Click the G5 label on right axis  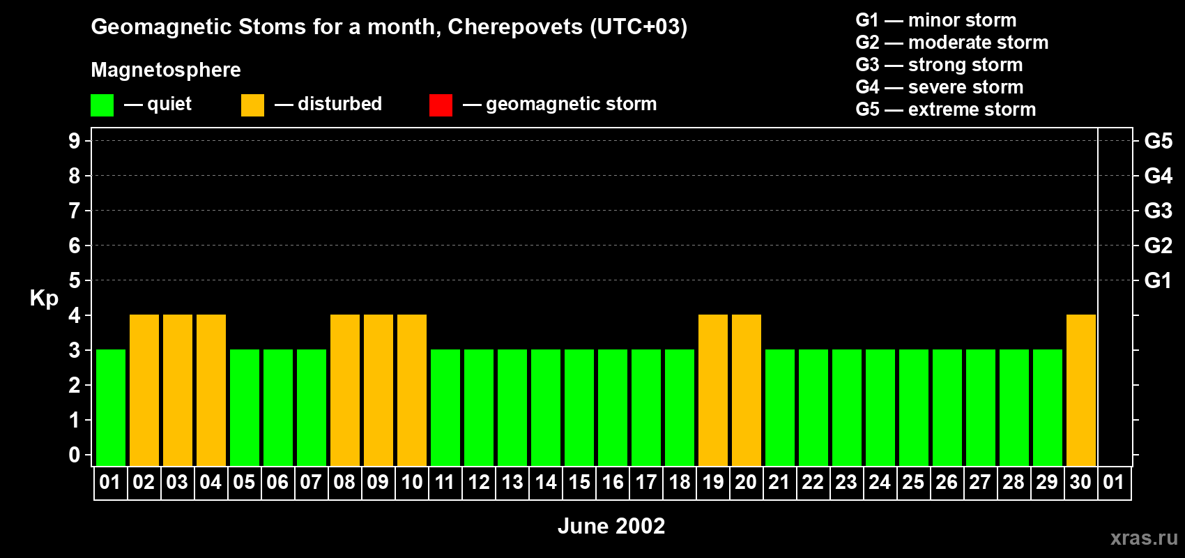(x=1158, y=141)
